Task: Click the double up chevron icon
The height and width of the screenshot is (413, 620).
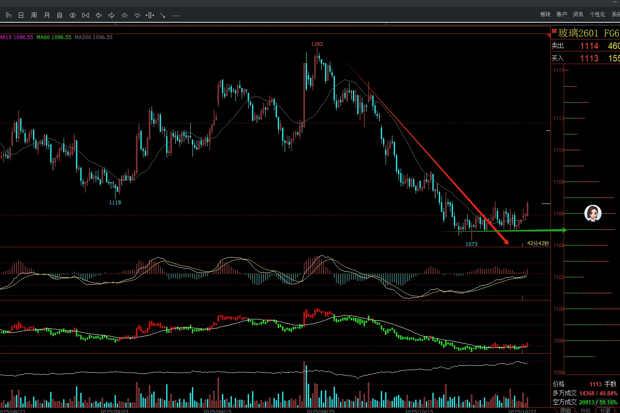Action: coord(124,15)
